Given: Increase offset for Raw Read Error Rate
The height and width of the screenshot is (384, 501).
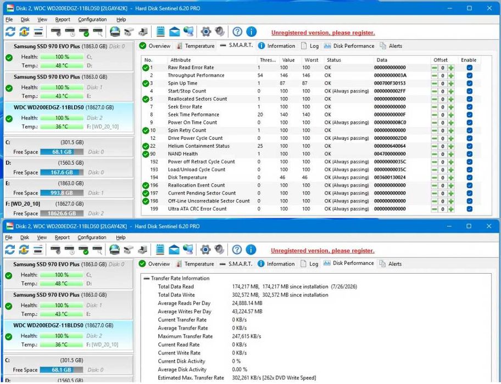Looking at the screenshot, I should (451, 67).
